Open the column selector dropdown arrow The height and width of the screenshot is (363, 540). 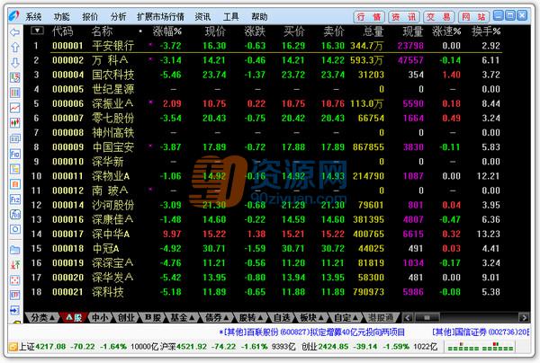click(37, 31)
